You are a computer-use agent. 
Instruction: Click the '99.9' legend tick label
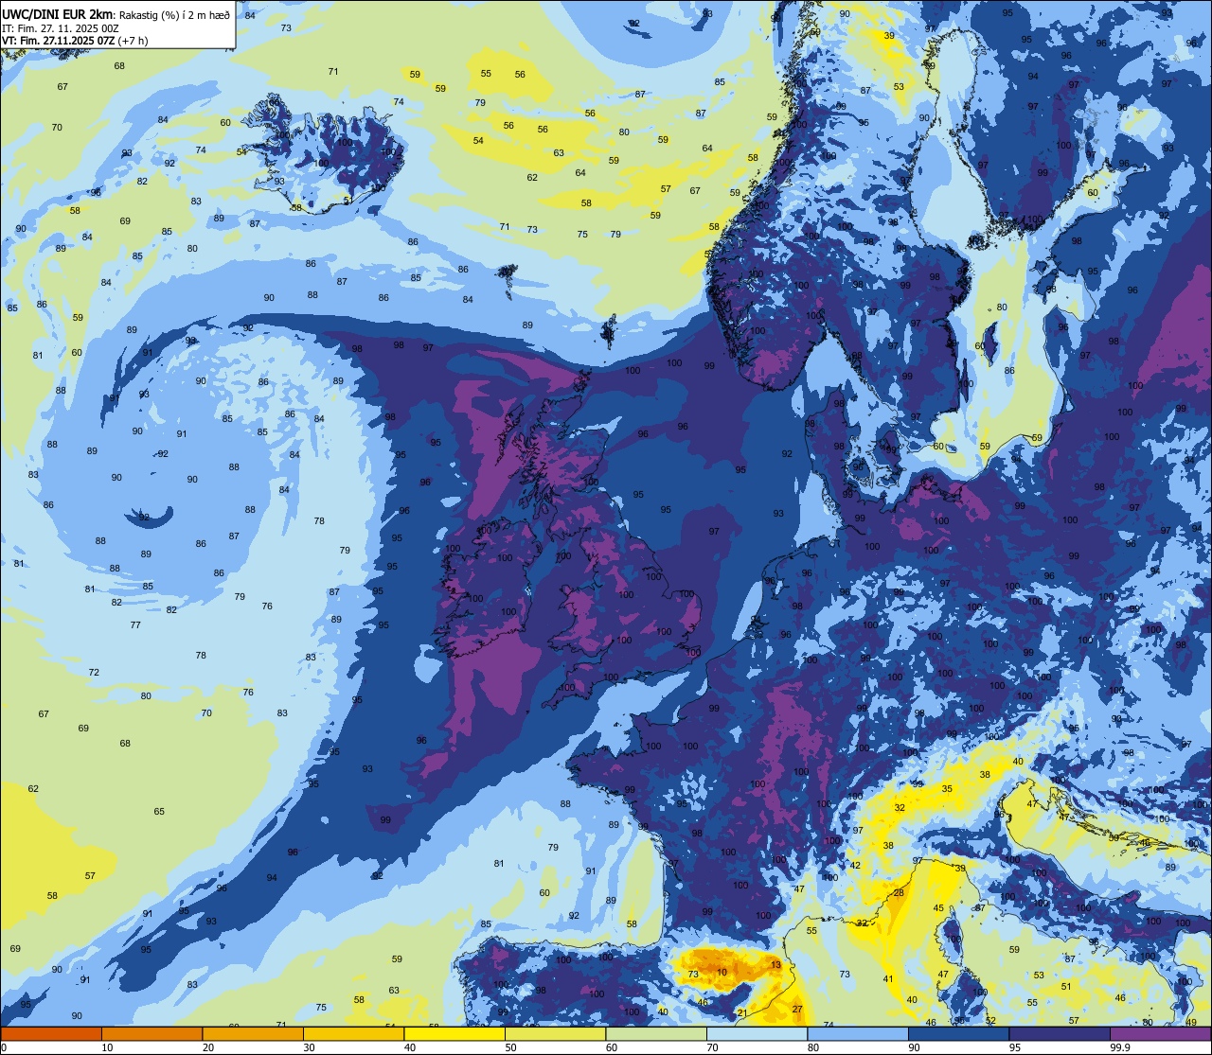pos(1121,1047)
